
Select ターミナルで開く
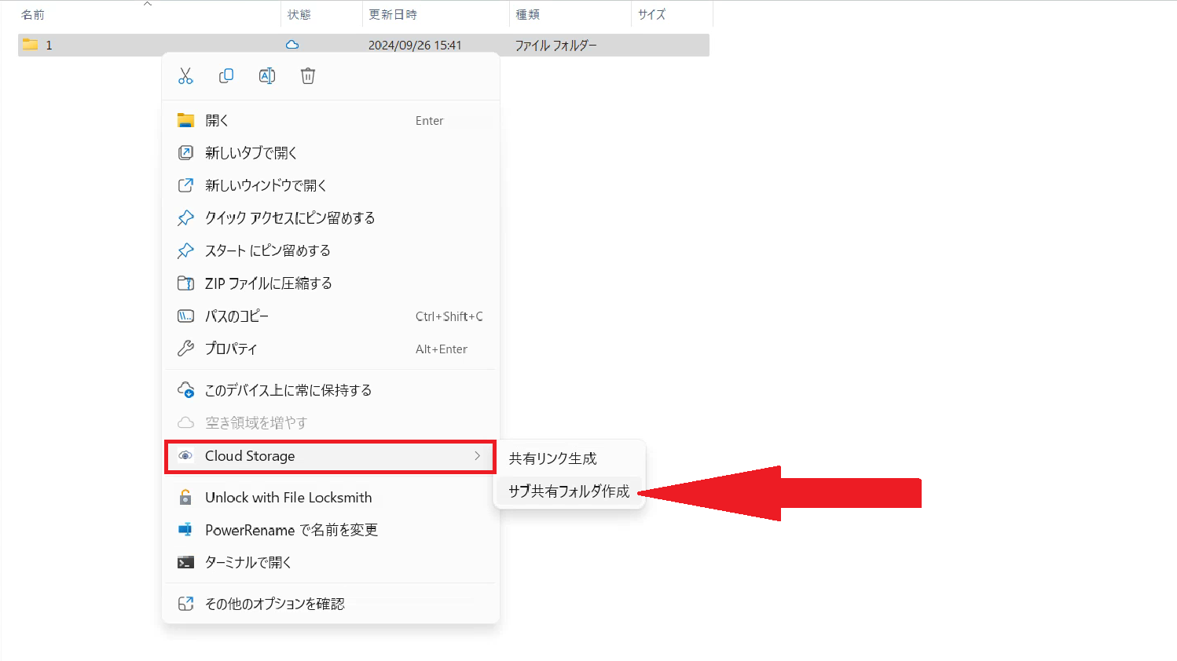pyautogui.click(x=330, y=562)
